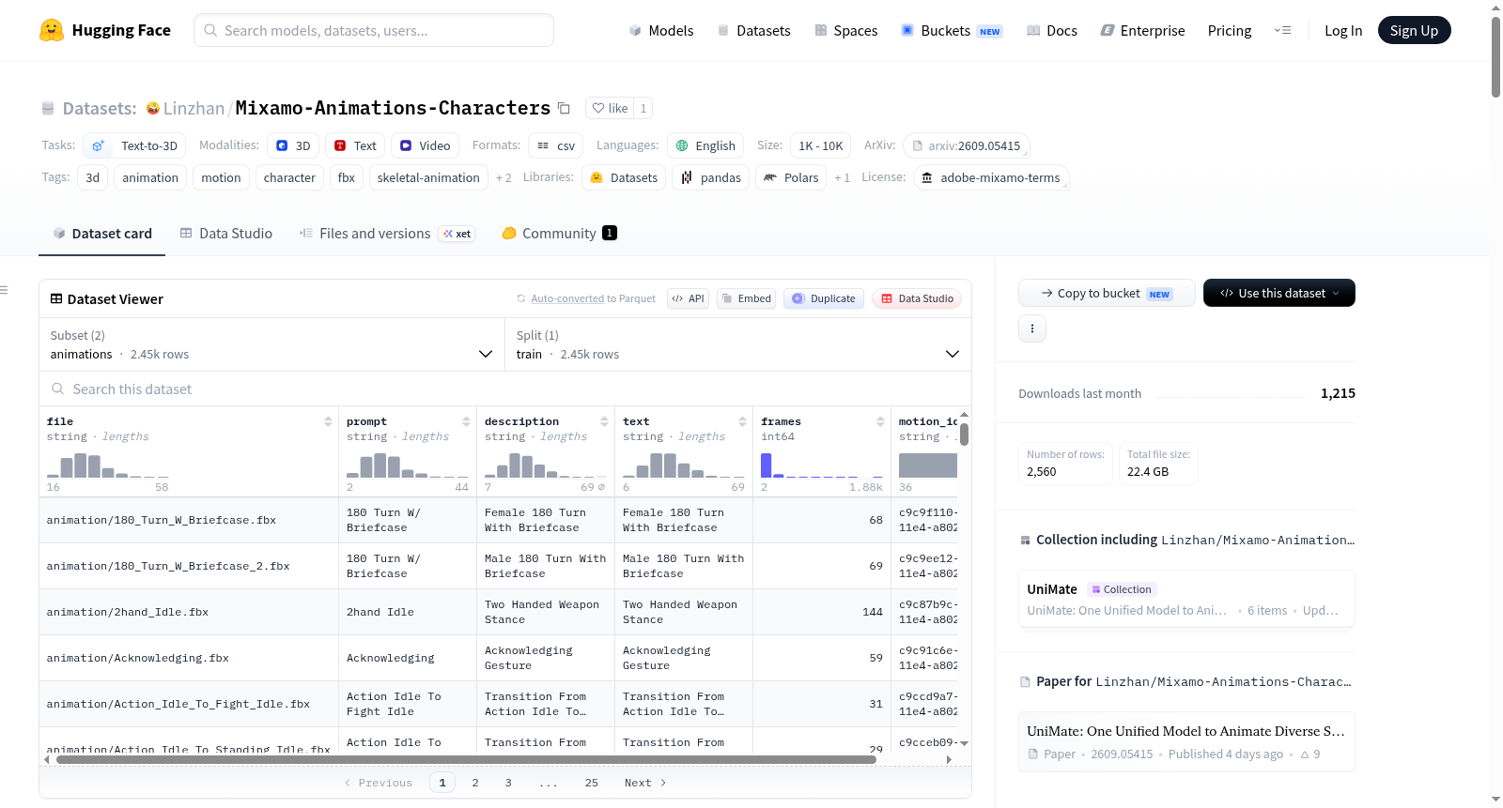Screen dimensions: 1503x808
Task: Switch to the Data Studio tab
Action: pos(226,234)
